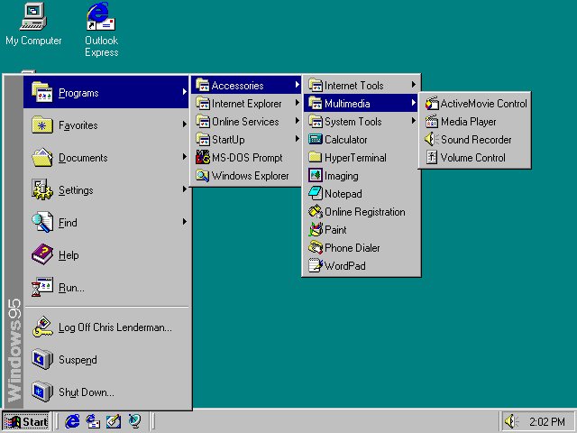Choose the Multimedia menu entry
Image resolution: width=577 pixels, height=433 pixels.
click(x=361, y=104)
